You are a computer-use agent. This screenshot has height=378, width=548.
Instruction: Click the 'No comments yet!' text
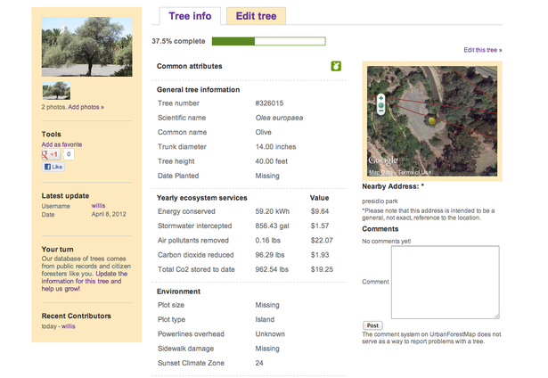pyautogui.click(x=386, y=242)
